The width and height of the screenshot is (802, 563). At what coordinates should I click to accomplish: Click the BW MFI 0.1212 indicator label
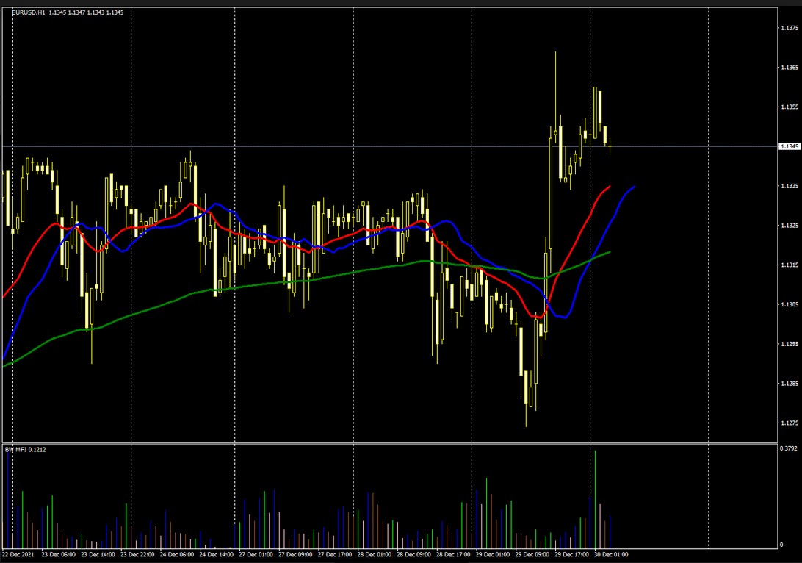point(25,449)
